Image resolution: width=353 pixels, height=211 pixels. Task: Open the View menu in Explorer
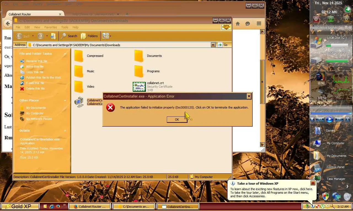[37, 27]
